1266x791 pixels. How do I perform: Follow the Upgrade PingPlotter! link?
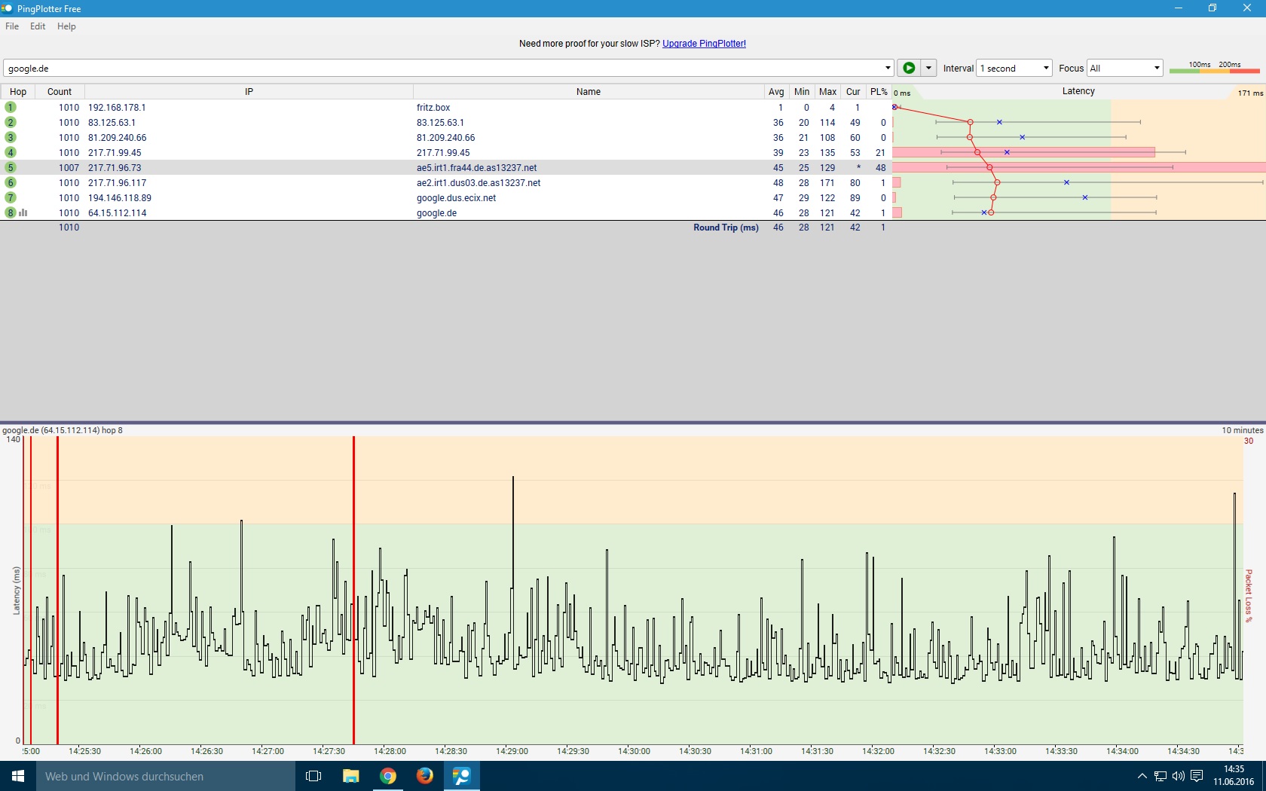click(x=704, y=44)
